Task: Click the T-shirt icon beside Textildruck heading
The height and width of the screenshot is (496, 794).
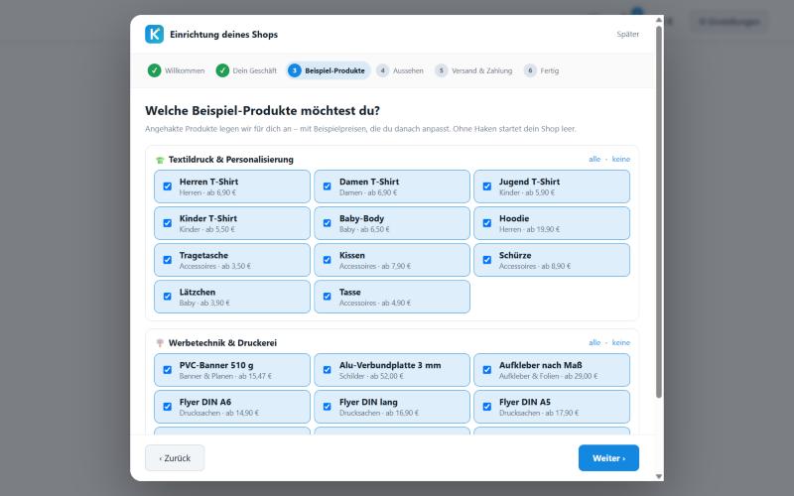Action: (160, 160)
